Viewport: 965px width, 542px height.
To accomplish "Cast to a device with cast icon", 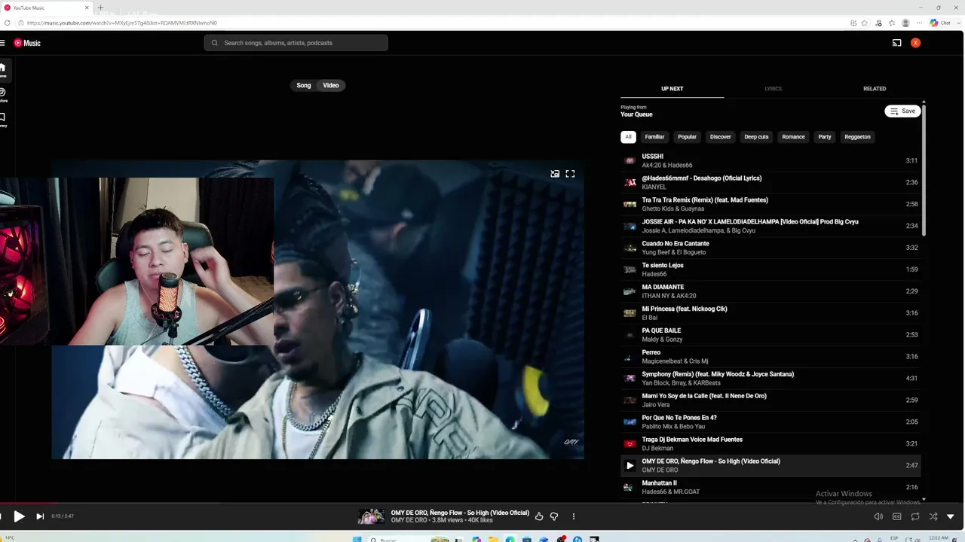I will [x=896, y=43].
